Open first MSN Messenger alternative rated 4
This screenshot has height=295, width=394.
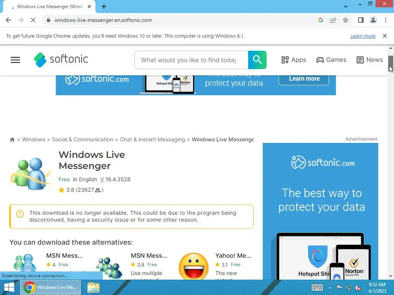point(64,255)
